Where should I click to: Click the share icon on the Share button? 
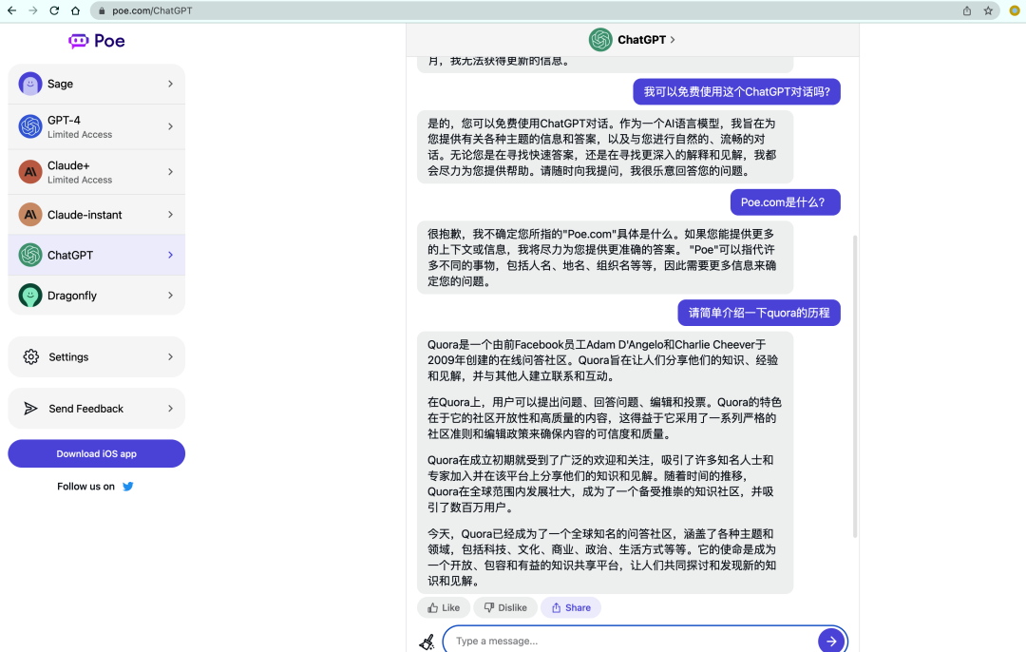(556, 608)
